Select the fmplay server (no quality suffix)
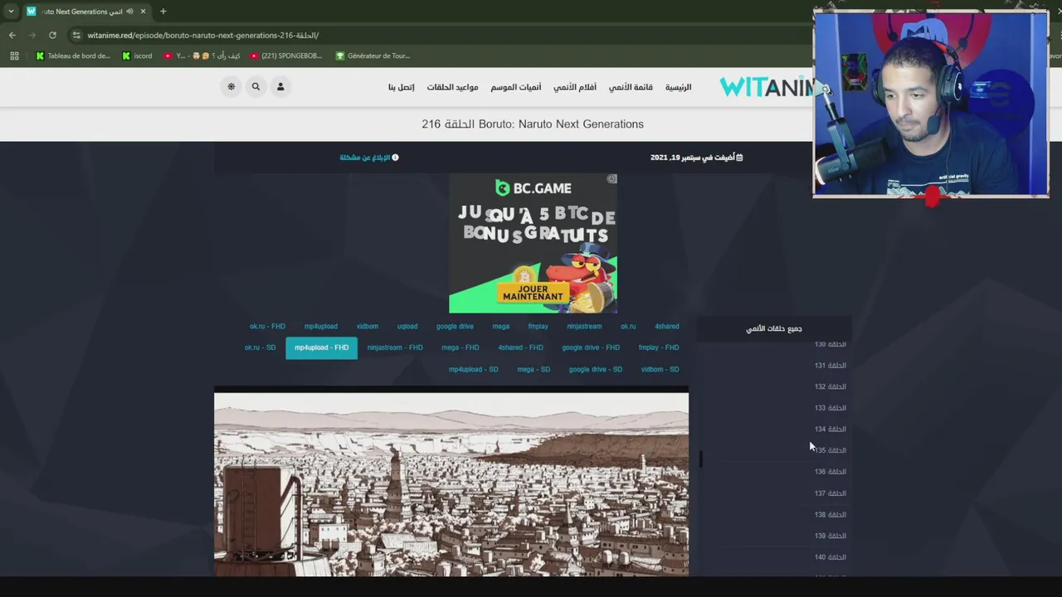Screen dimensions: 1062x597 pyautogui.click(x=538, y=326)
